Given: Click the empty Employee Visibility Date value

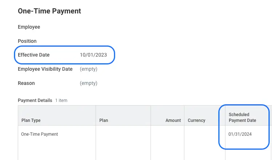Looking at the screenshot, I should [x=88, y=69].
